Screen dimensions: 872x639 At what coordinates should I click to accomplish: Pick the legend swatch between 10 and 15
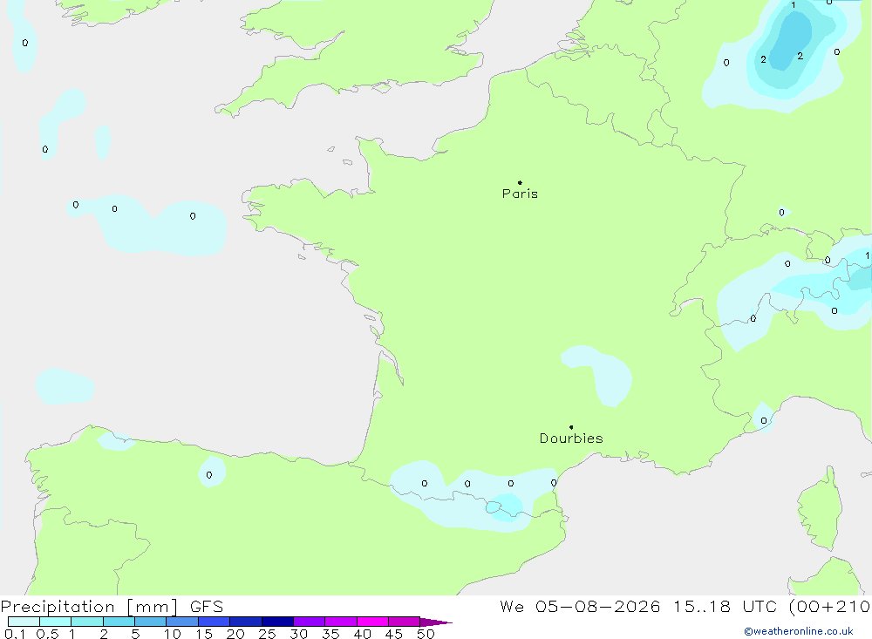(x=182, y=622)
